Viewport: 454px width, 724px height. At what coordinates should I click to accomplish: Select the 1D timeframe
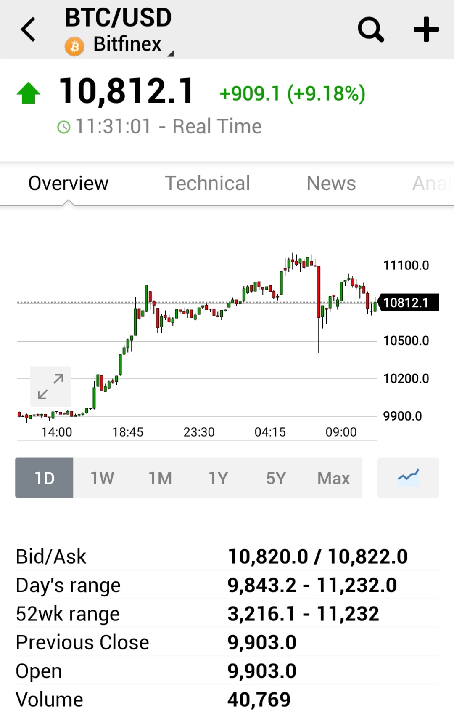click(44, 477)
